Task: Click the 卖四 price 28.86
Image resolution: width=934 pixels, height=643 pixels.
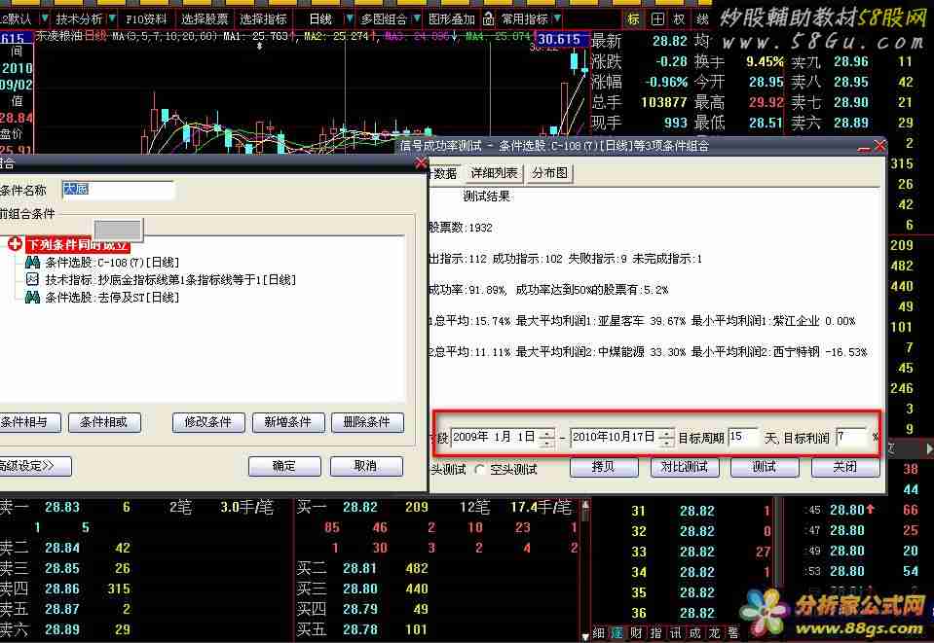Action: [62, 589]
